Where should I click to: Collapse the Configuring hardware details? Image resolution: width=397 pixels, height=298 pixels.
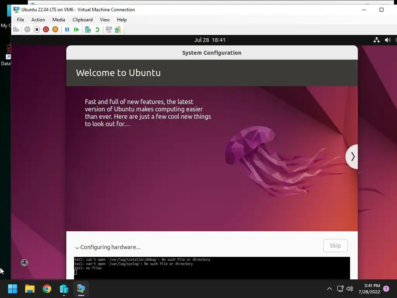[77, 248]
